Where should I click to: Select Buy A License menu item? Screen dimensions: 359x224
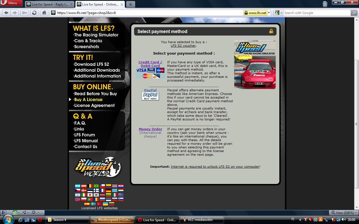click(x=88, y=100)
